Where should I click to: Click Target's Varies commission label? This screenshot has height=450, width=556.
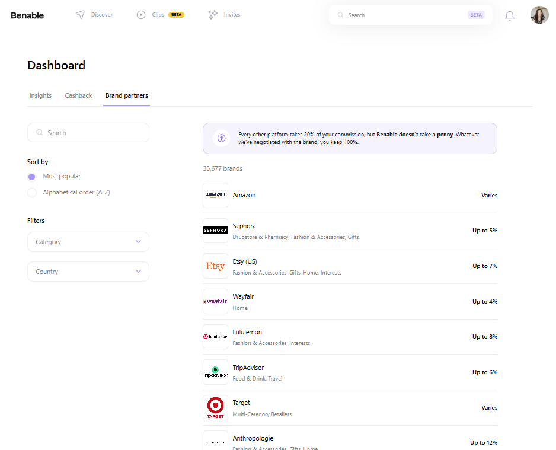tap(490, 408)
